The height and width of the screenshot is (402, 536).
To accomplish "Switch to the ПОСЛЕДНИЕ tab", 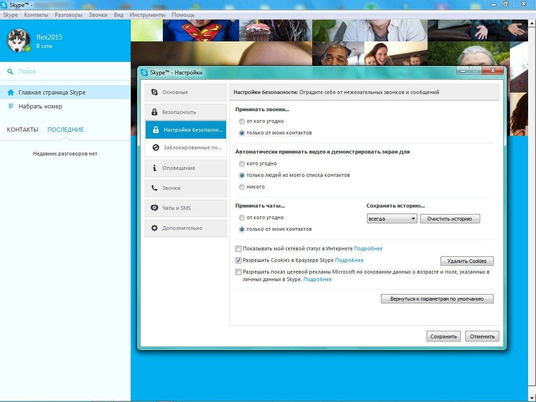I will (x=66, y=129).
